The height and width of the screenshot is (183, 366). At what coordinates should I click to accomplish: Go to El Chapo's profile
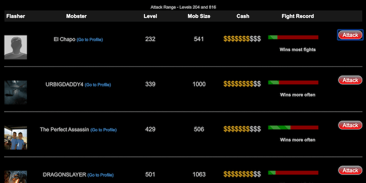(x=90, y=40)
